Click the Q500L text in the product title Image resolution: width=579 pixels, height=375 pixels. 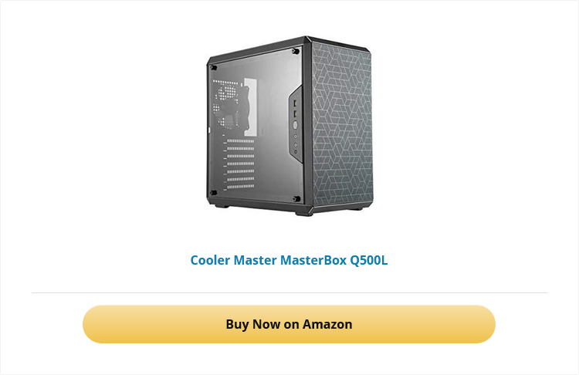(368, 260)
